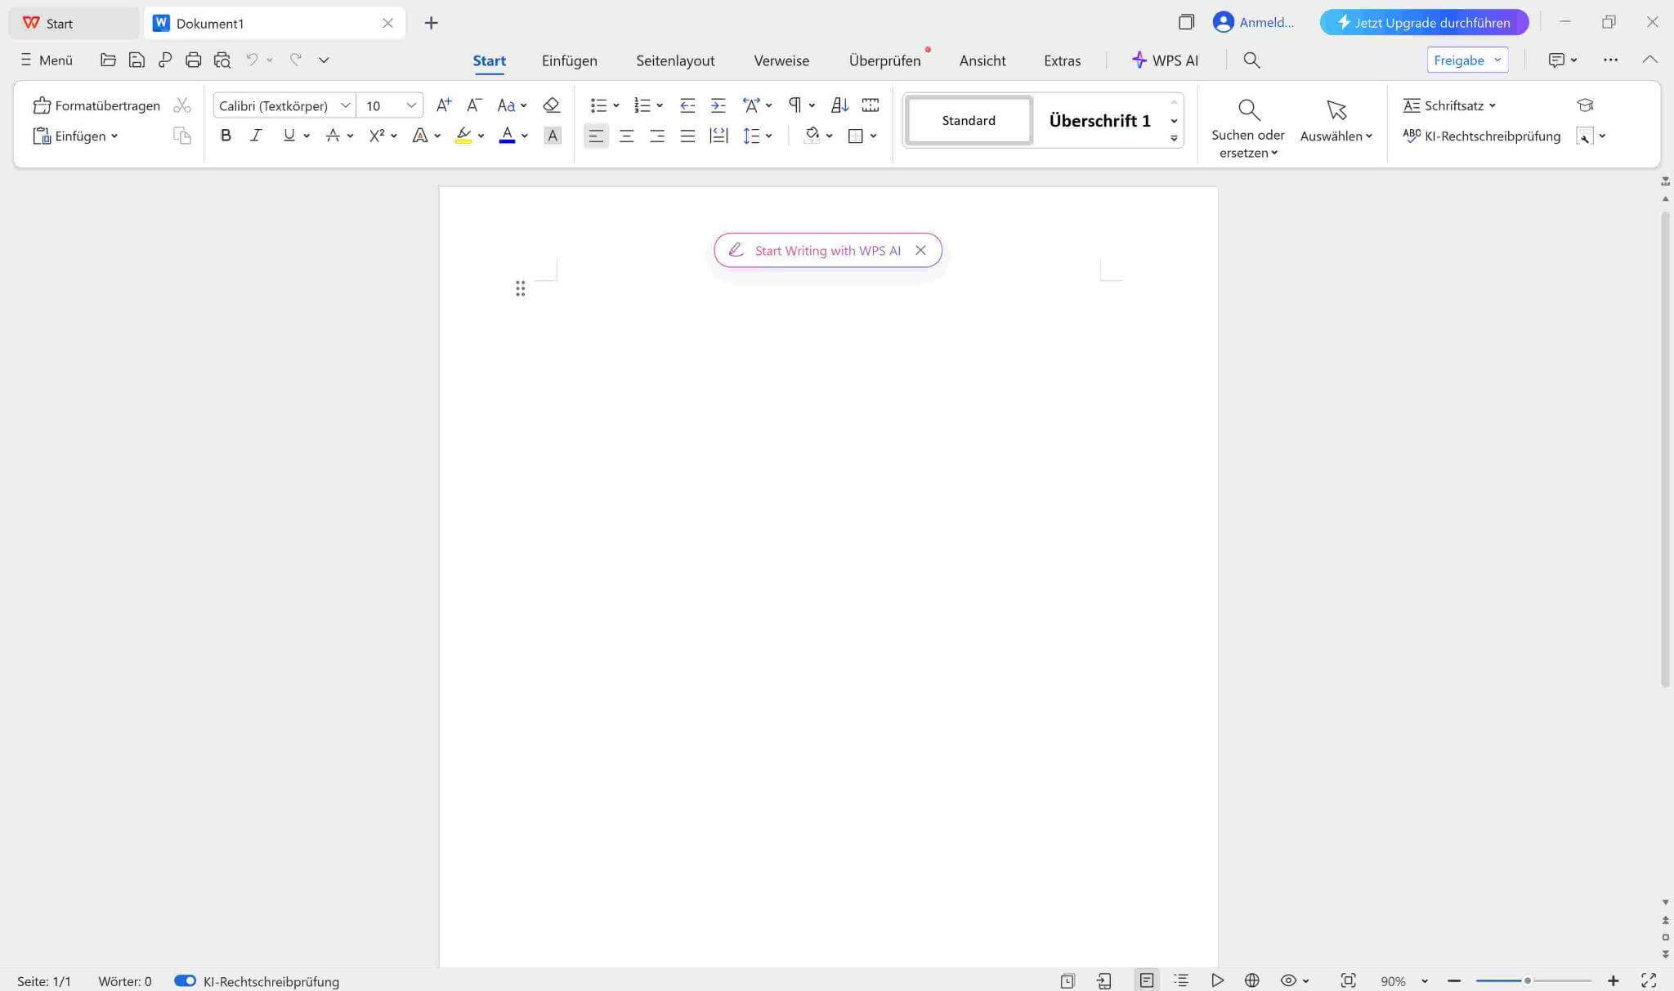Click the alphabetical sort icon
The image size is (1674, 991).
(x=839, y=105)
